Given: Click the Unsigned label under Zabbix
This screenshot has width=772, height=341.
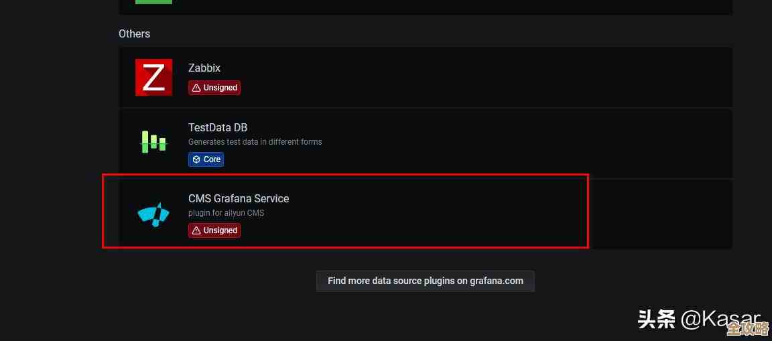Looking at the screenshot, I should (220, 88).
